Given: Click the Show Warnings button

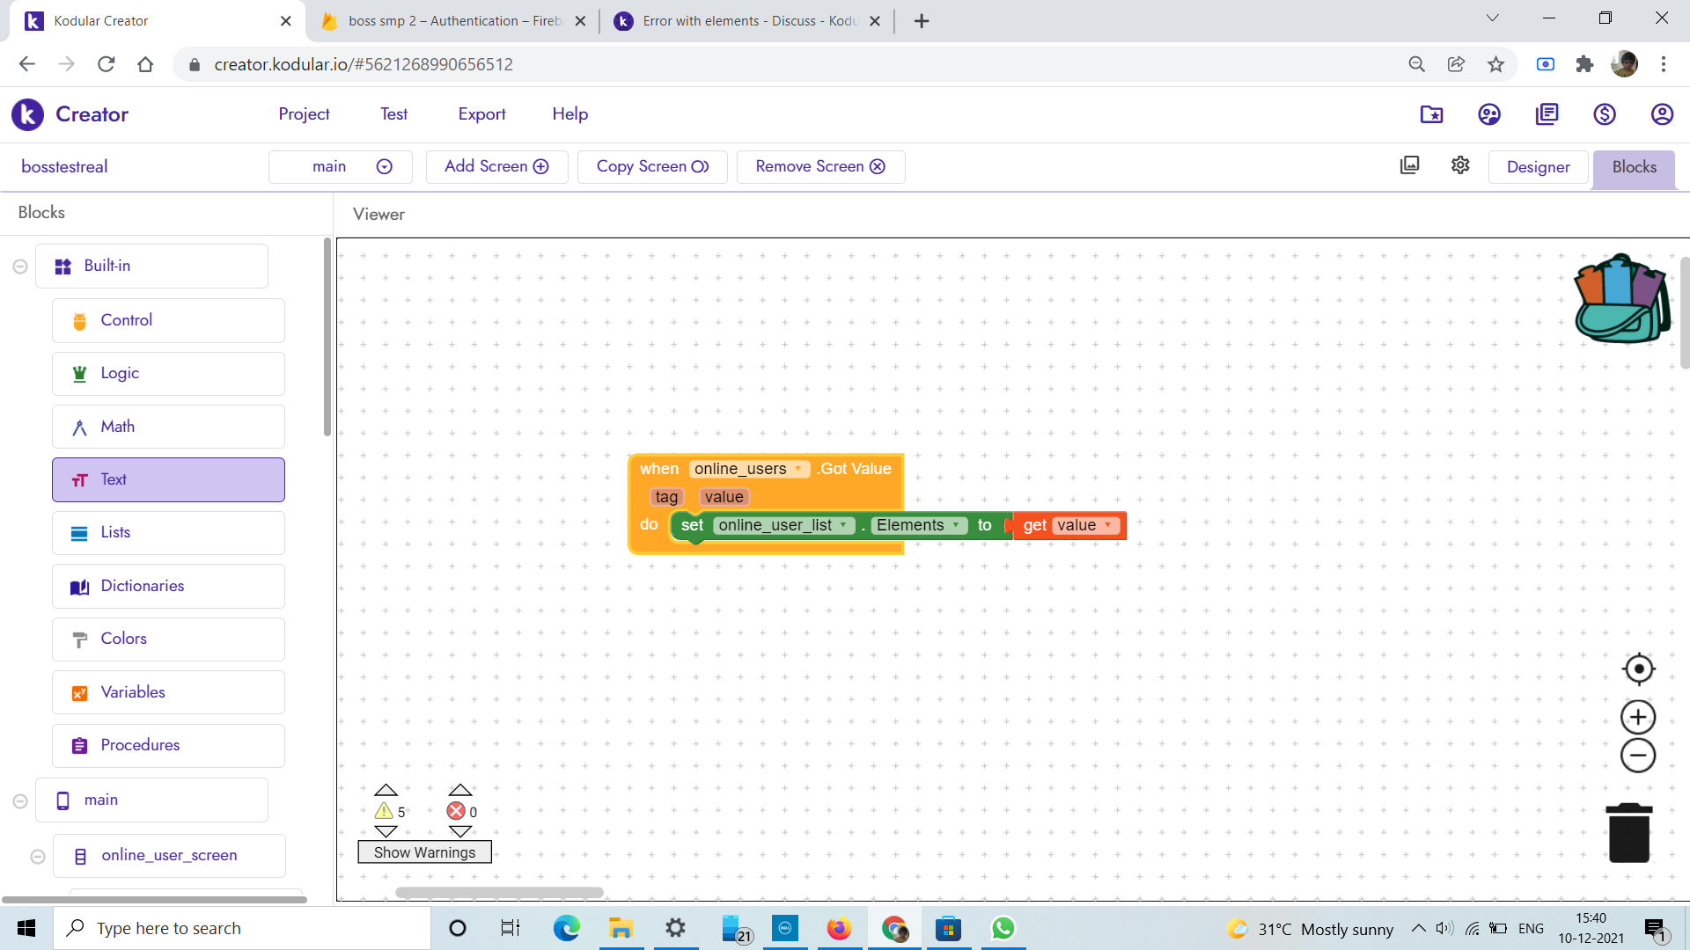Looking at the screenshot, I should 424,852.
